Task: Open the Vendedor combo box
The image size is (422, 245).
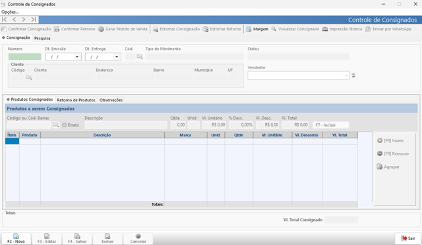Action: [299, 76]
